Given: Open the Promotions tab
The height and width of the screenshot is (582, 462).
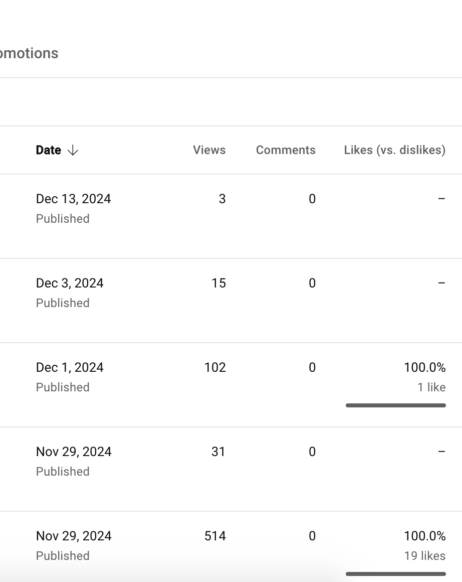Looking at the screenshot, I should click(29, 54).
